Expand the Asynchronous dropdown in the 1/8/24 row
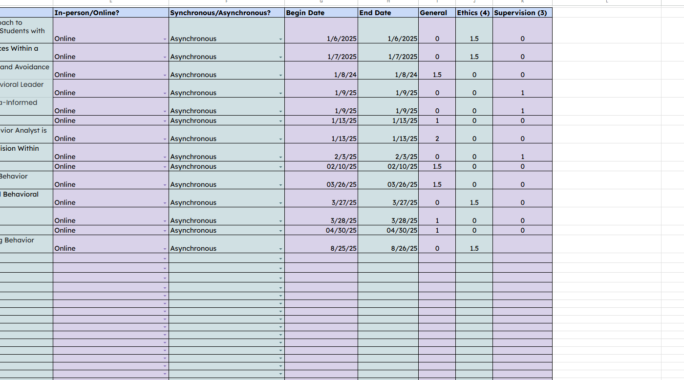 pyautogui.click(x=280, y=75)
